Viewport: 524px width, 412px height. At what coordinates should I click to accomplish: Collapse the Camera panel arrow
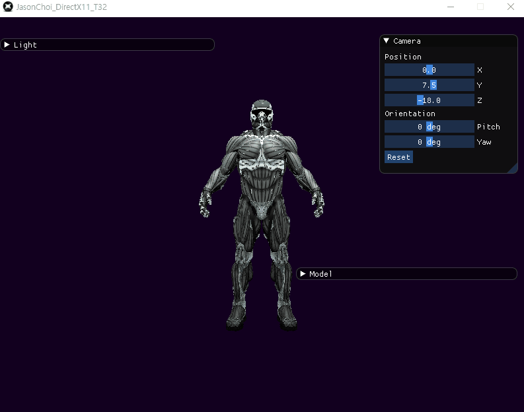point(387,41)
